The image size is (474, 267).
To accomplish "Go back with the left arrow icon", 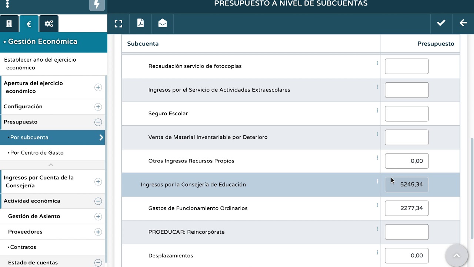I will point(463,23).
